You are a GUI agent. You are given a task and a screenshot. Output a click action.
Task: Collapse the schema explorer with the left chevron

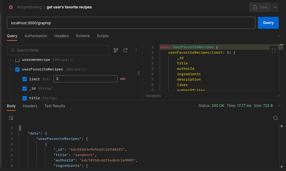[136, 50]
